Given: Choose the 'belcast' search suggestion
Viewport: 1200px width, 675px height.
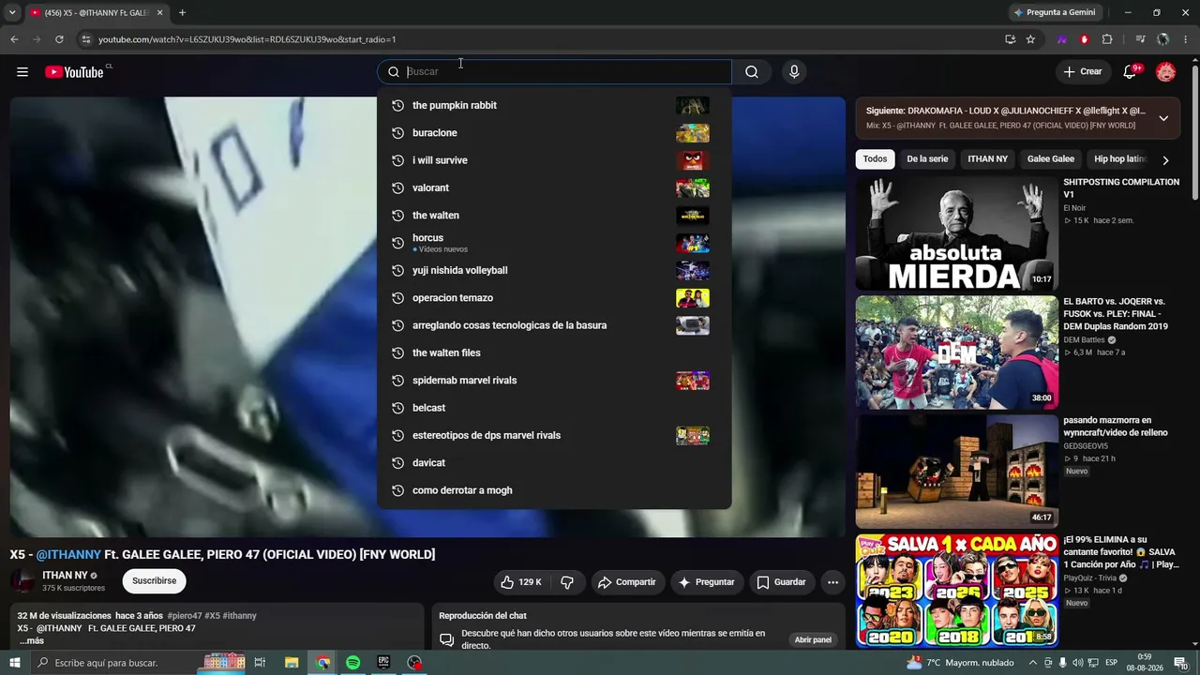Looking at the screenshot, I should (554, 408).
